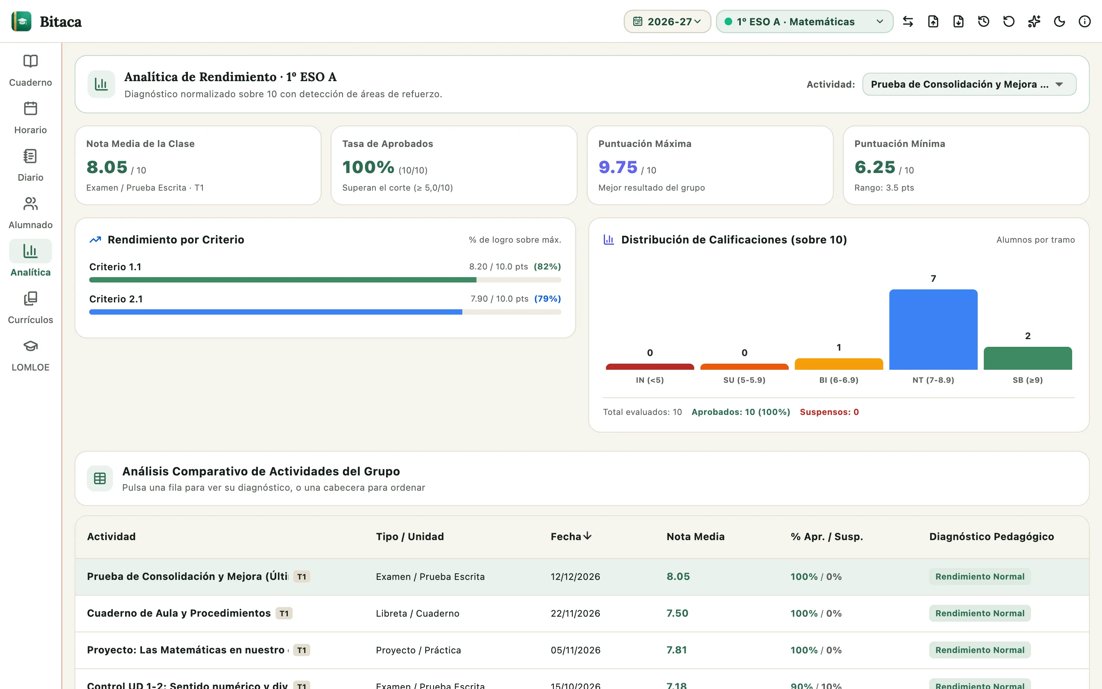Click the orange BI (6-6.9) bar

839,364
